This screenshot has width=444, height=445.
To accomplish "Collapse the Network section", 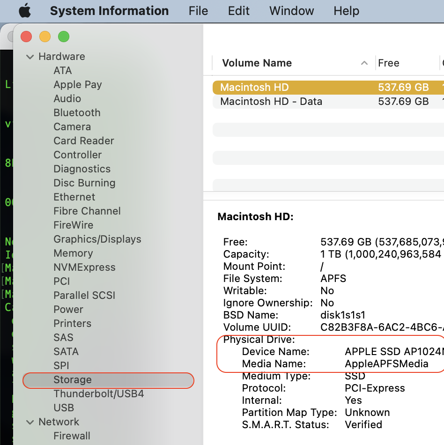I will [x=30, y=422].
